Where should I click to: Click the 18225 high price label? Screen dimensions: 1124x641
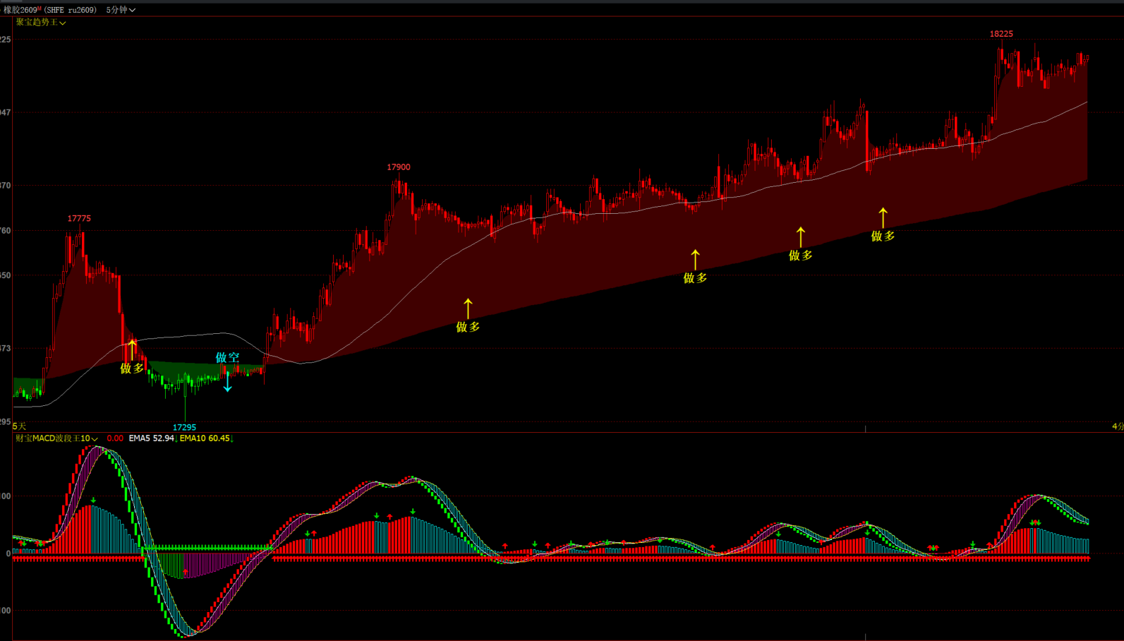click(1001, 34)
